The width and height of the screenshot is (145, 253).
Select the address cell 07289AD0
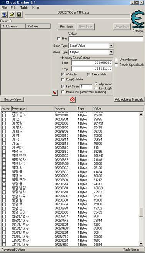62,164
